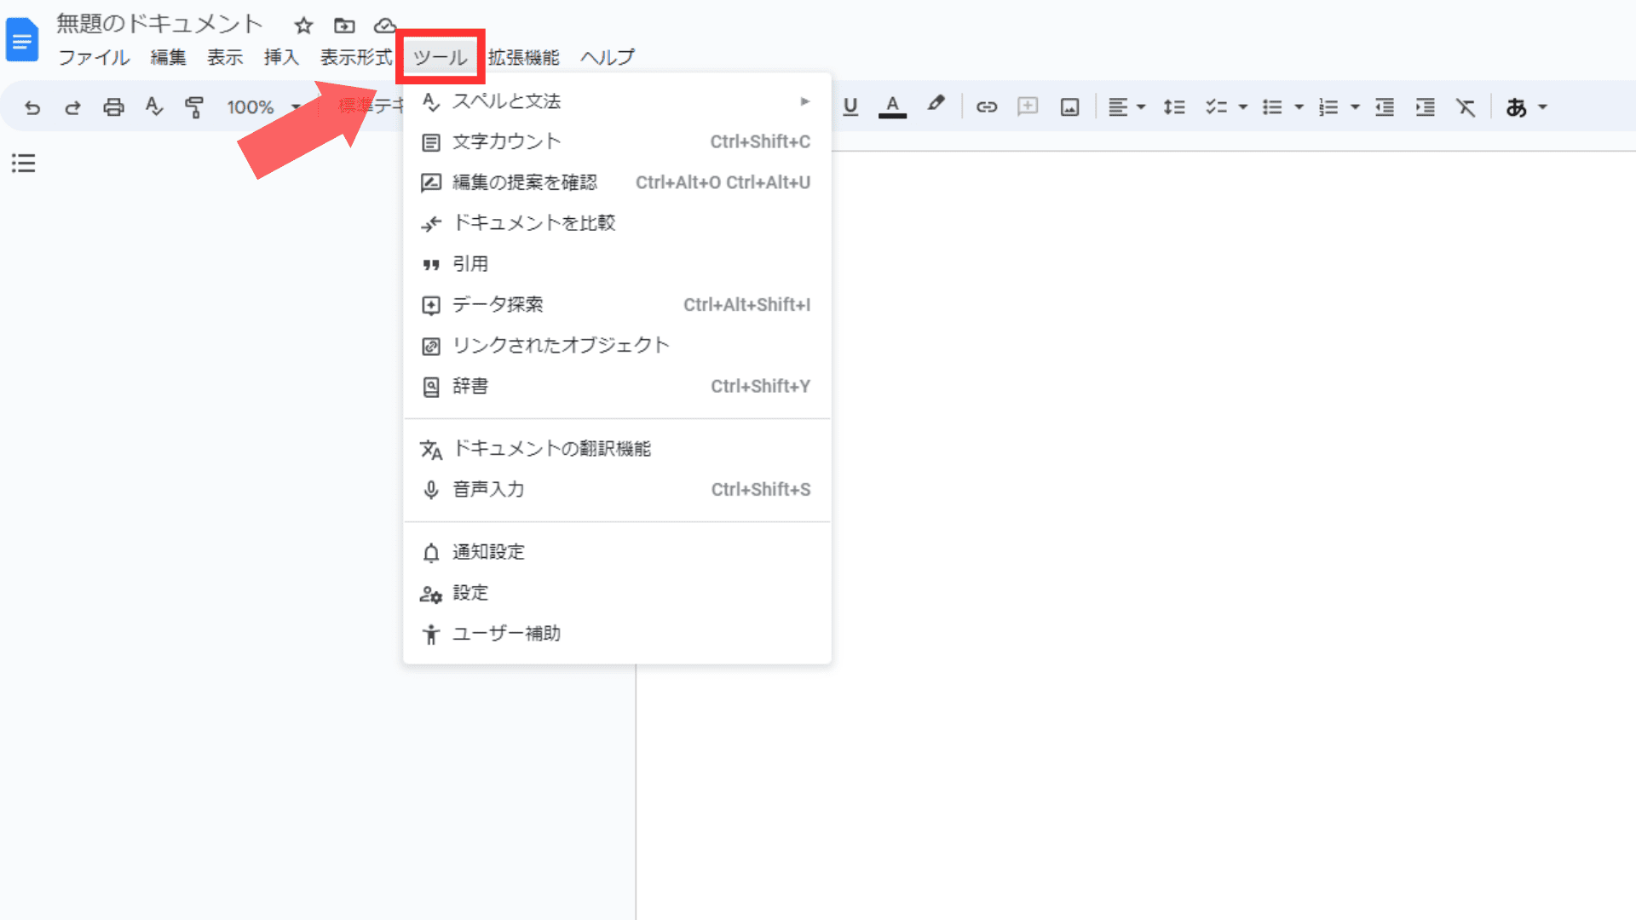Screen dimensions: 1636x920
Task: Click the font color icon
Action: point(892,106)
